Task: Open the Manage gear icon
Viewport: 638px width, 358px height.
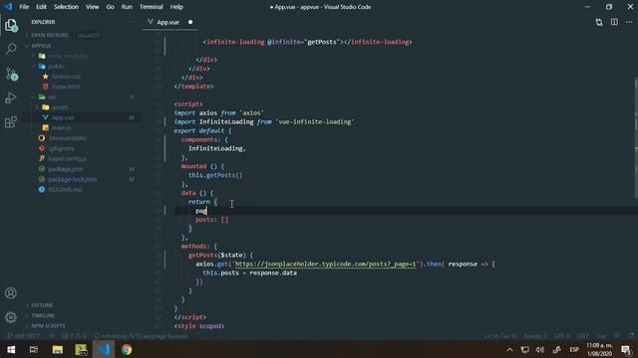Action: 11,317
